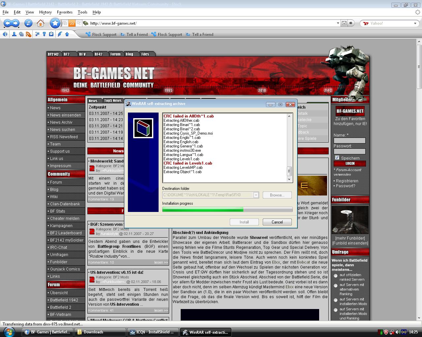This screenshot has width=422, height=337.
Task: Open the Clan-Datenbank sidebar link
Action: [65, 204]
